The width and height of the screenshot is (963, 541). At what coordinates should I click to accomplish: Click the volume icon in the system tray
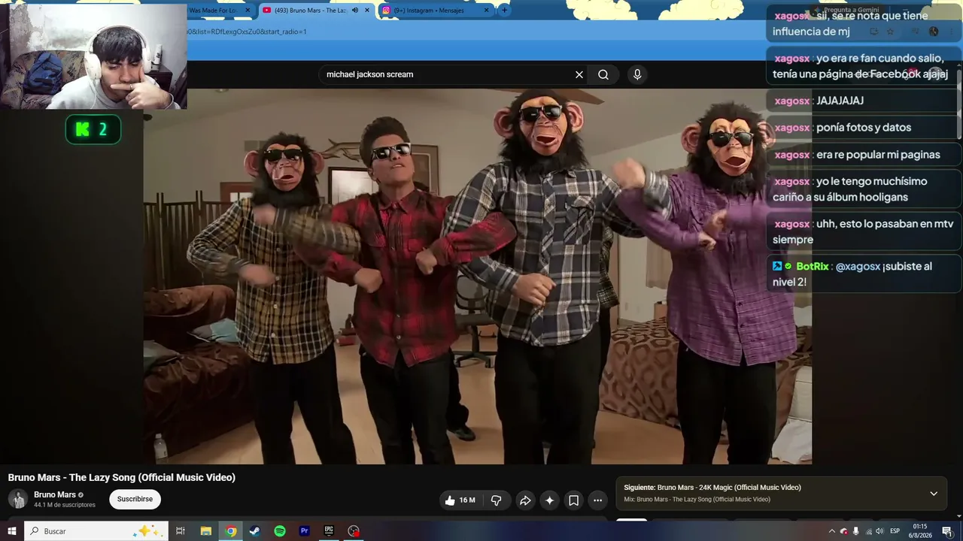pyautogui.click(x=880, y=531)
